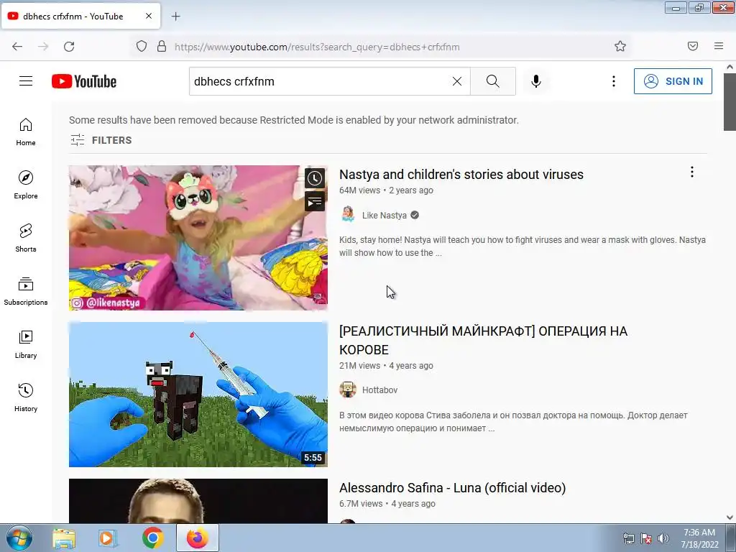Image resolution: width=736 pixels, height=552 pixels.
Task: Clear the search box with X
Action: pos(456,81)
